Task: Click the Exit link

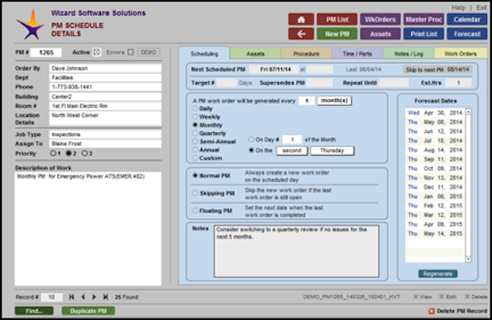Action: click(x=481, y=7)
